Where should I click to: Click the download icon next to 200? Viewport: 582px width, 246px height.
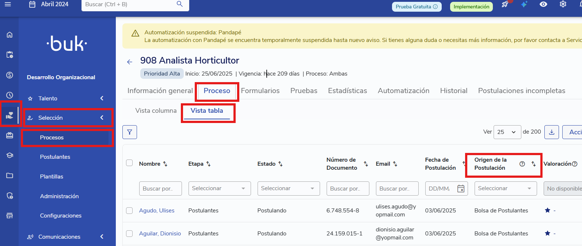[551, 132]
